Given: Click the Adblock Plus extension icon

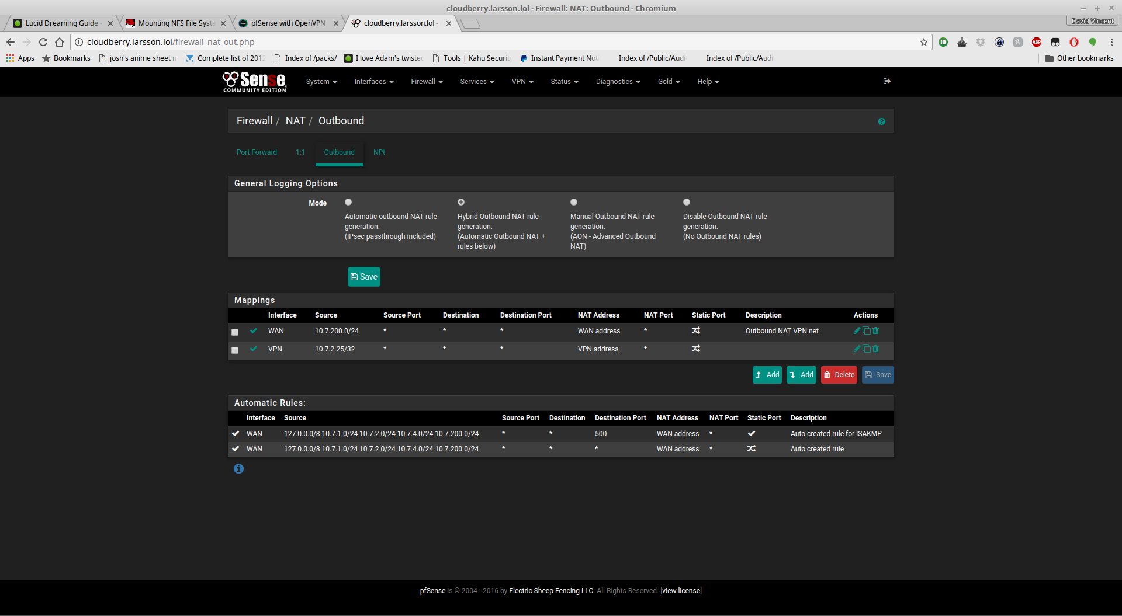Looking at the screenshot, I should click(1037, 42).
